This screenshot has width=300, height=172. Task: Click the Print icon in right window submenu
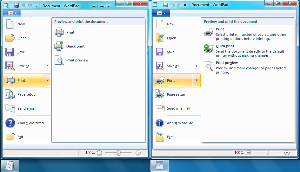tap(208, 32)
